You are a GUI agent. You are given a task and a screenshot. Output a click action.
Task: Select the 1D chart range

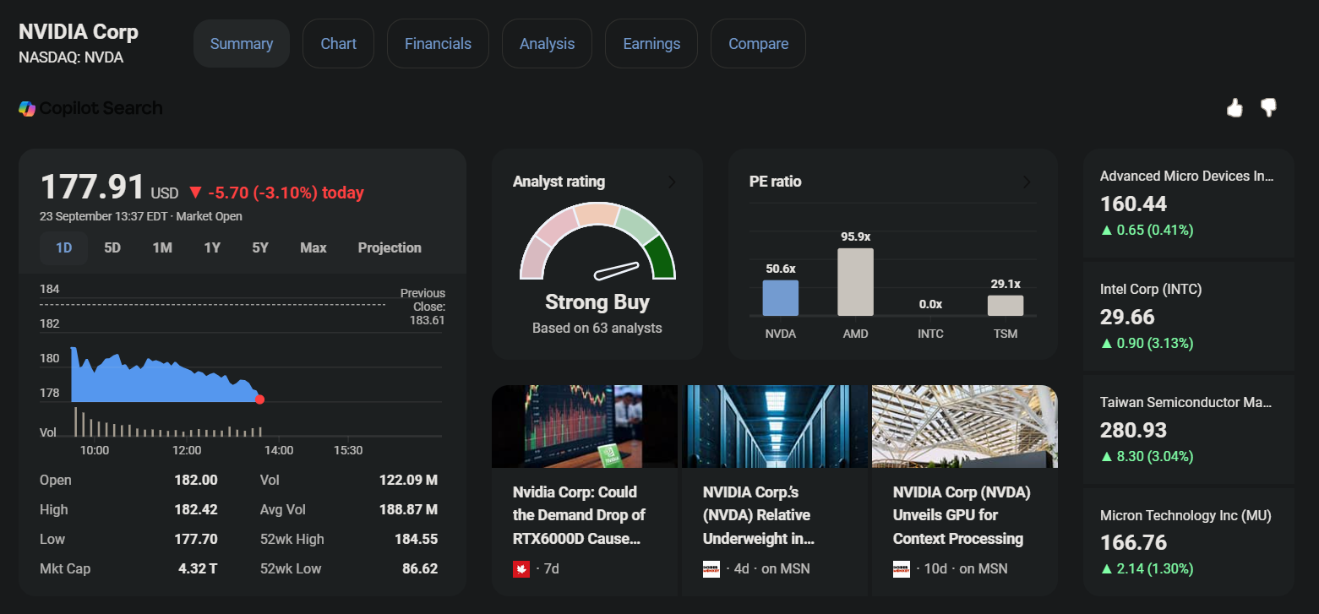pyautogui.click(x=64, y=247)
